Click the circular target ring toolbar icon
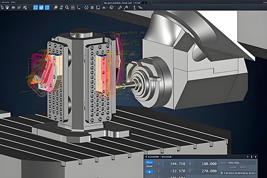This screenshot has width=267, height=178. [x=86, y=8]
